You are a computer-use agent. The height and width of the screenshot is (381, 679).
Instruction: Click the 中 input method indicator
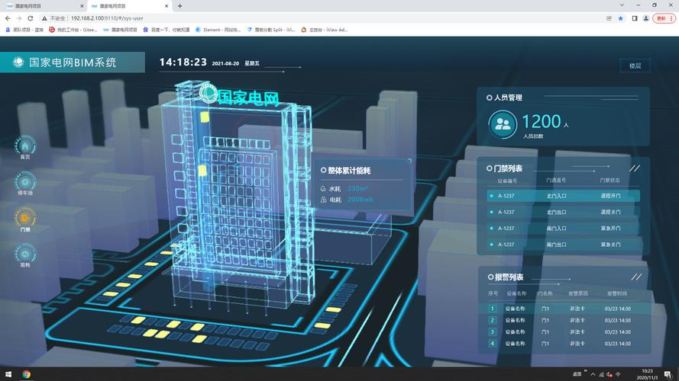[618, 374]
